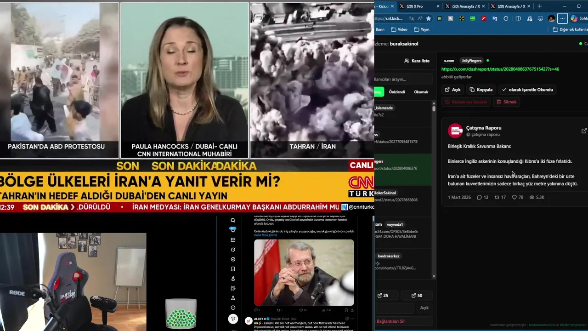Screen dimensions: 588x331
Task: Click Kullanıcıyı Yasakla ban button
Action: 466,102
